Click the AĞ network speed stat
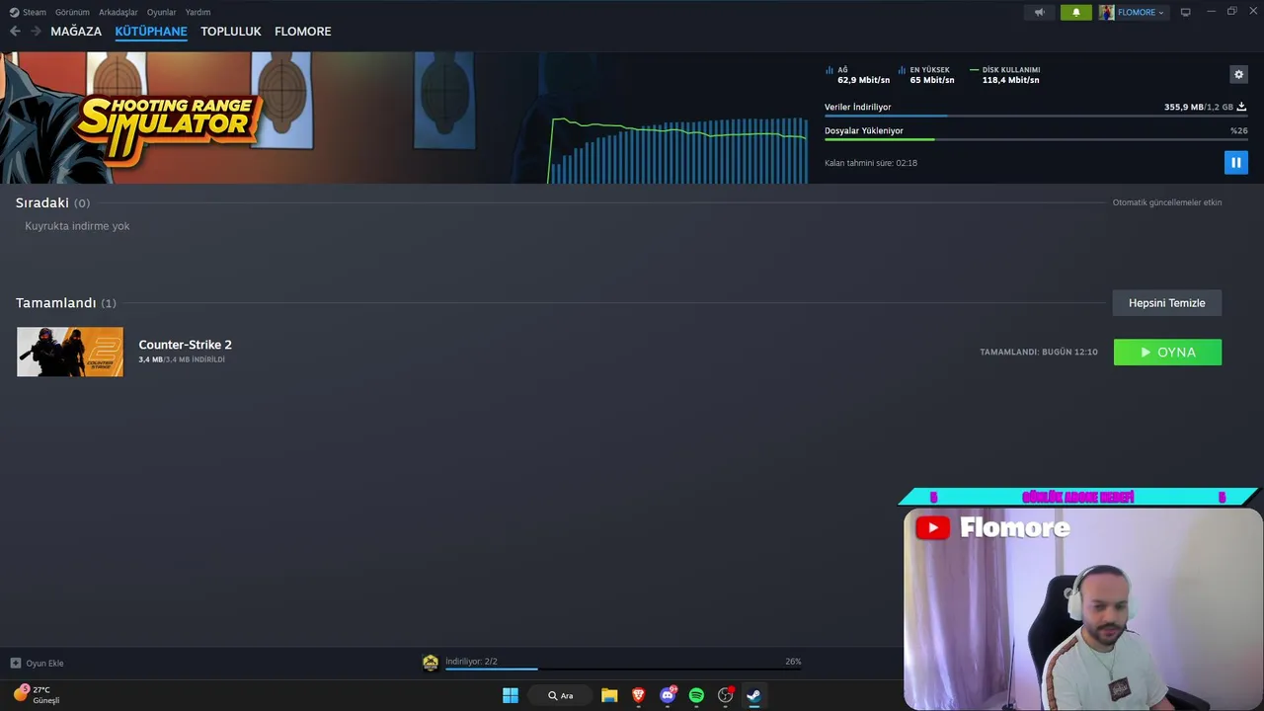This screenshot has width=1264, height=711. point(857,75)
